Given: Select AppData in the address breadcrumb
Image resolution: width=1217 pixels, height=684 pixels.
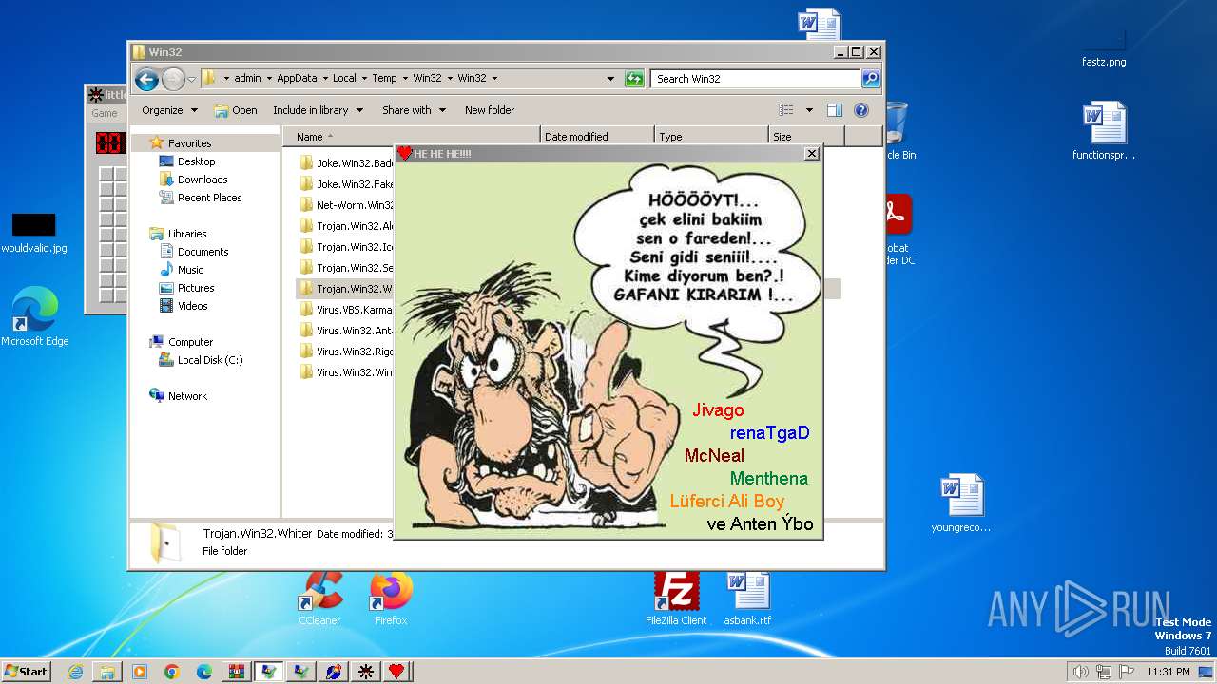Looking at the screenshot, I should click(x=297, y=79).
